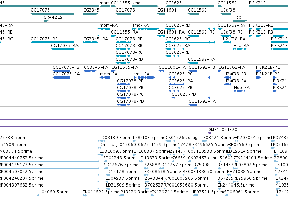
Task: Click the 'smo-RA' transcript label
Action: (140, 25)
